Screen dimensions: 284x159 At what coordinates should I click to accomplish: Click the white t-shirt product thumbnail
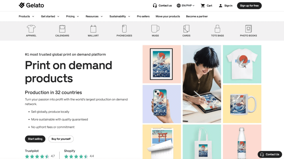[x=242, y=64]
